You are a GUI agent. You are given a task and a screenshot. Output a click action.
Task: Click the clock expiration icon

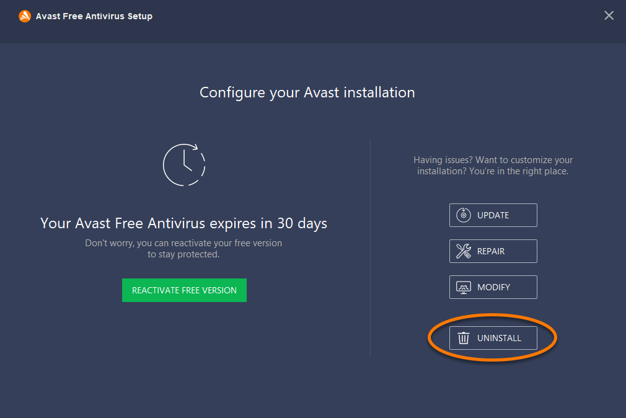coord(184,164)
